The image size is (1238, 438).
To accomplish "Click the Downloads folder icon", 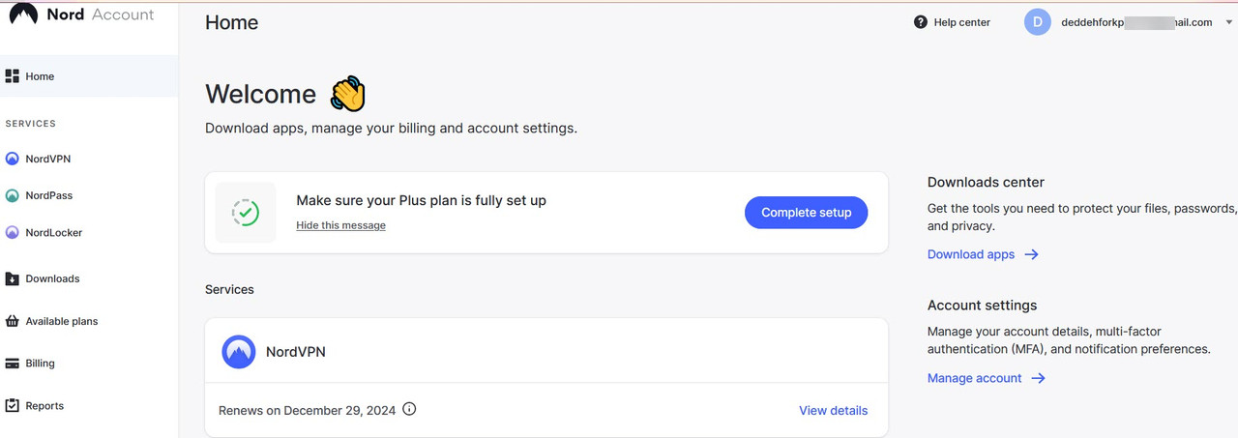I will click(x=13, y=278).
